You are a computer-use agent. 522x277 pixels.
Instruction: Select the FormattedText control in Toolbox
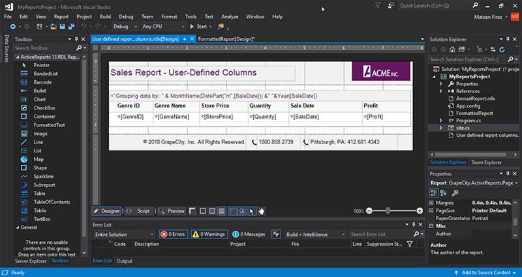pos(50,125)
